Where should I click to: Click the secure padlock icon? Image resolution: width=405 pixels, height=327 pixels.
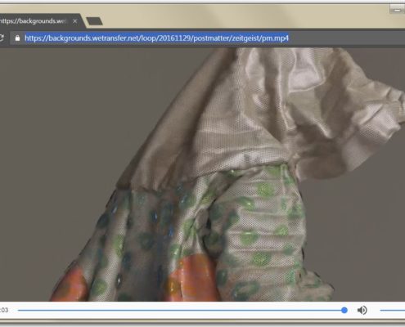(17, 38)
